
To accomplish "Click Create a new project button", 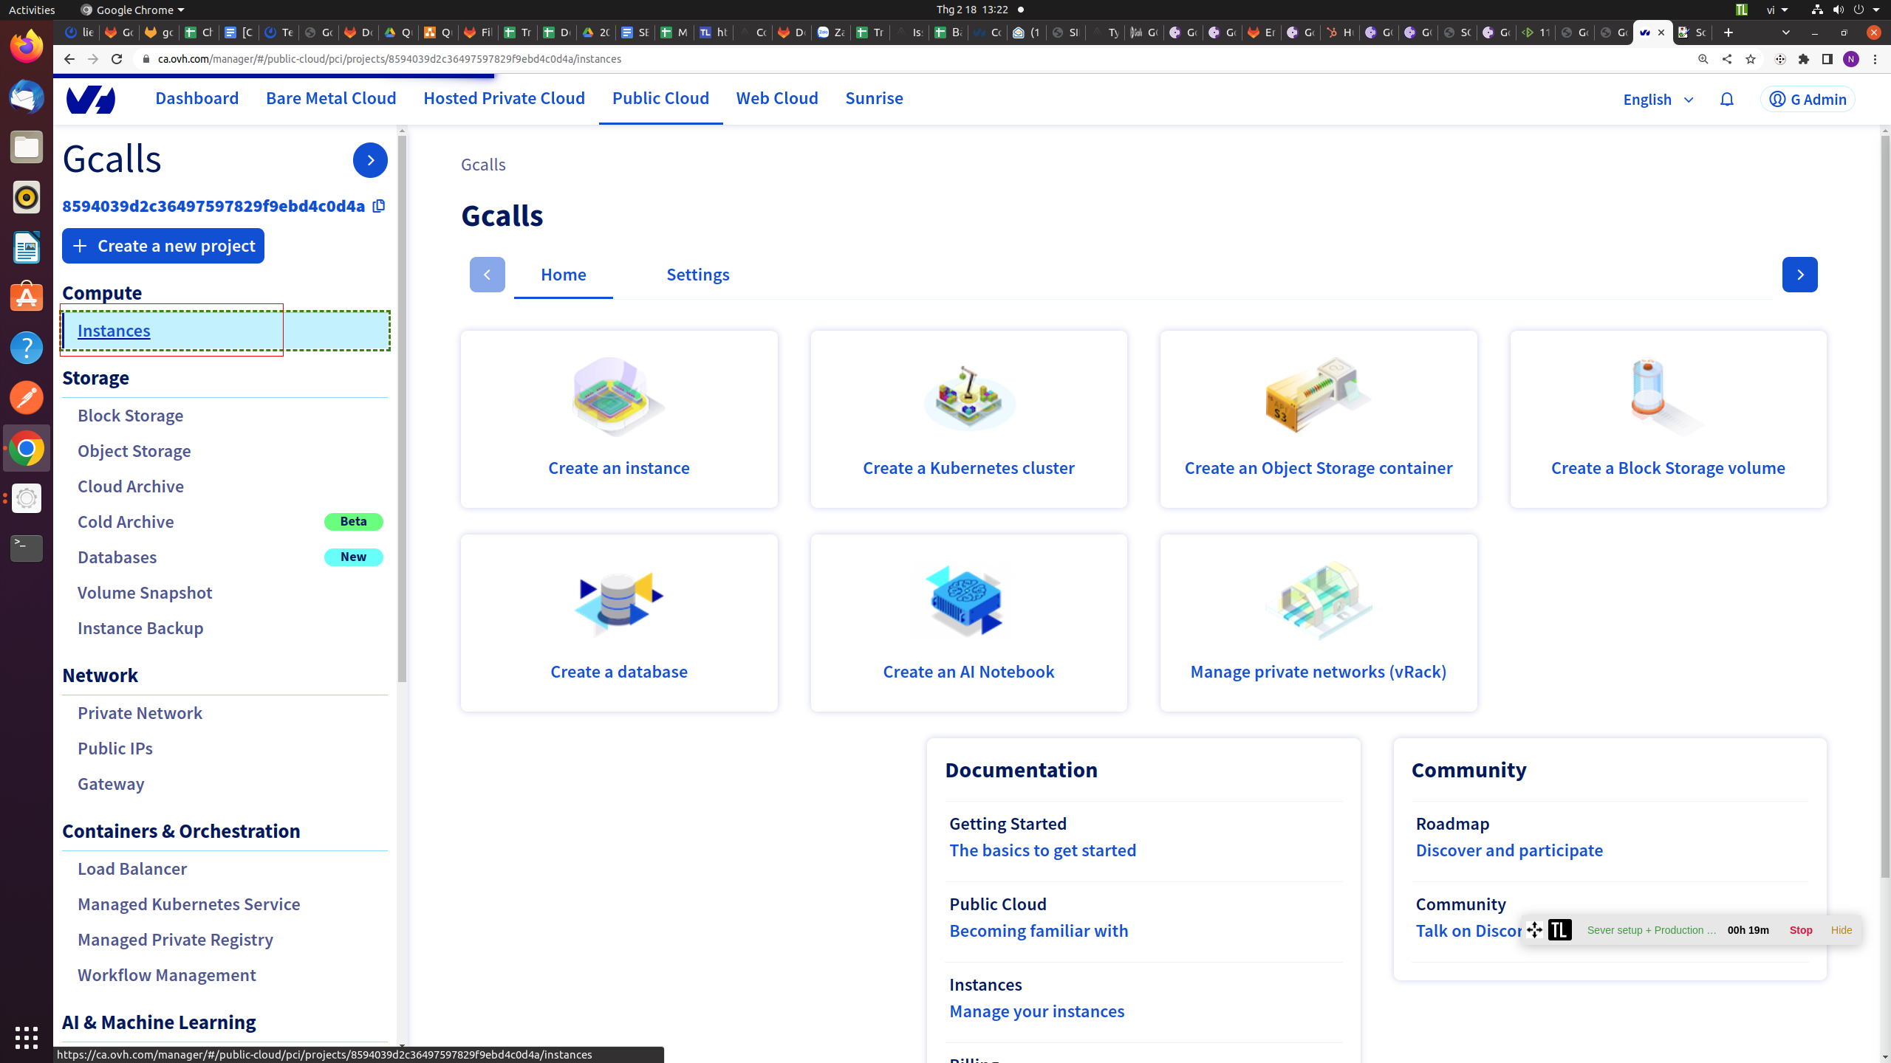I will (163, 246).
